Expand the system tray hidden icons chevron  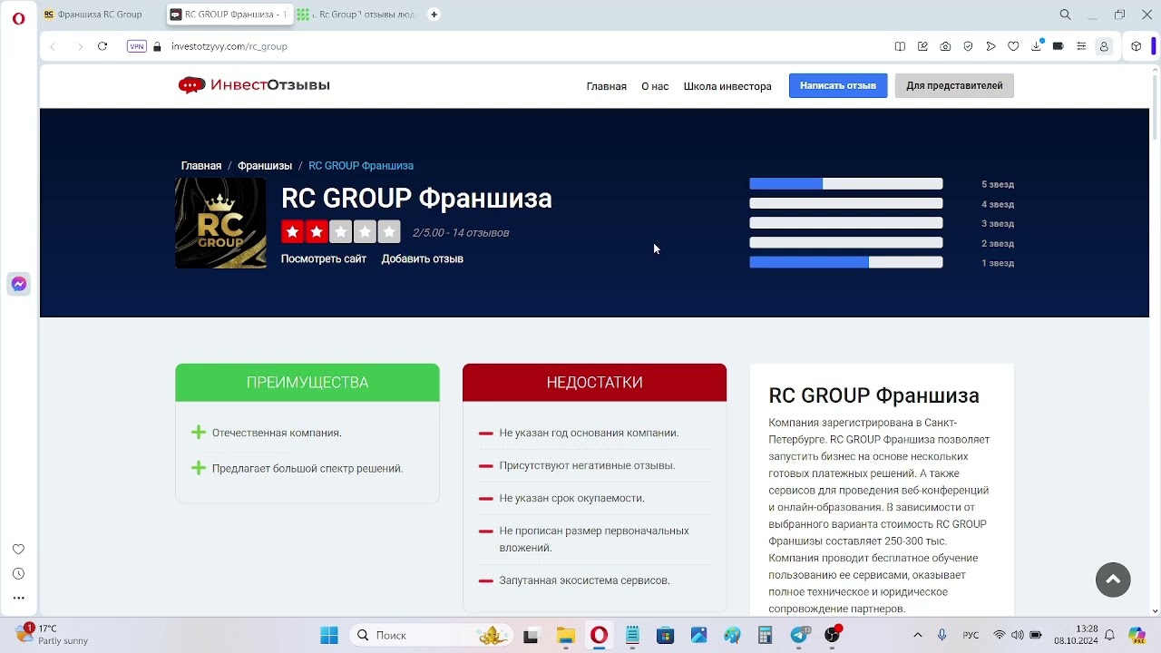917,636
